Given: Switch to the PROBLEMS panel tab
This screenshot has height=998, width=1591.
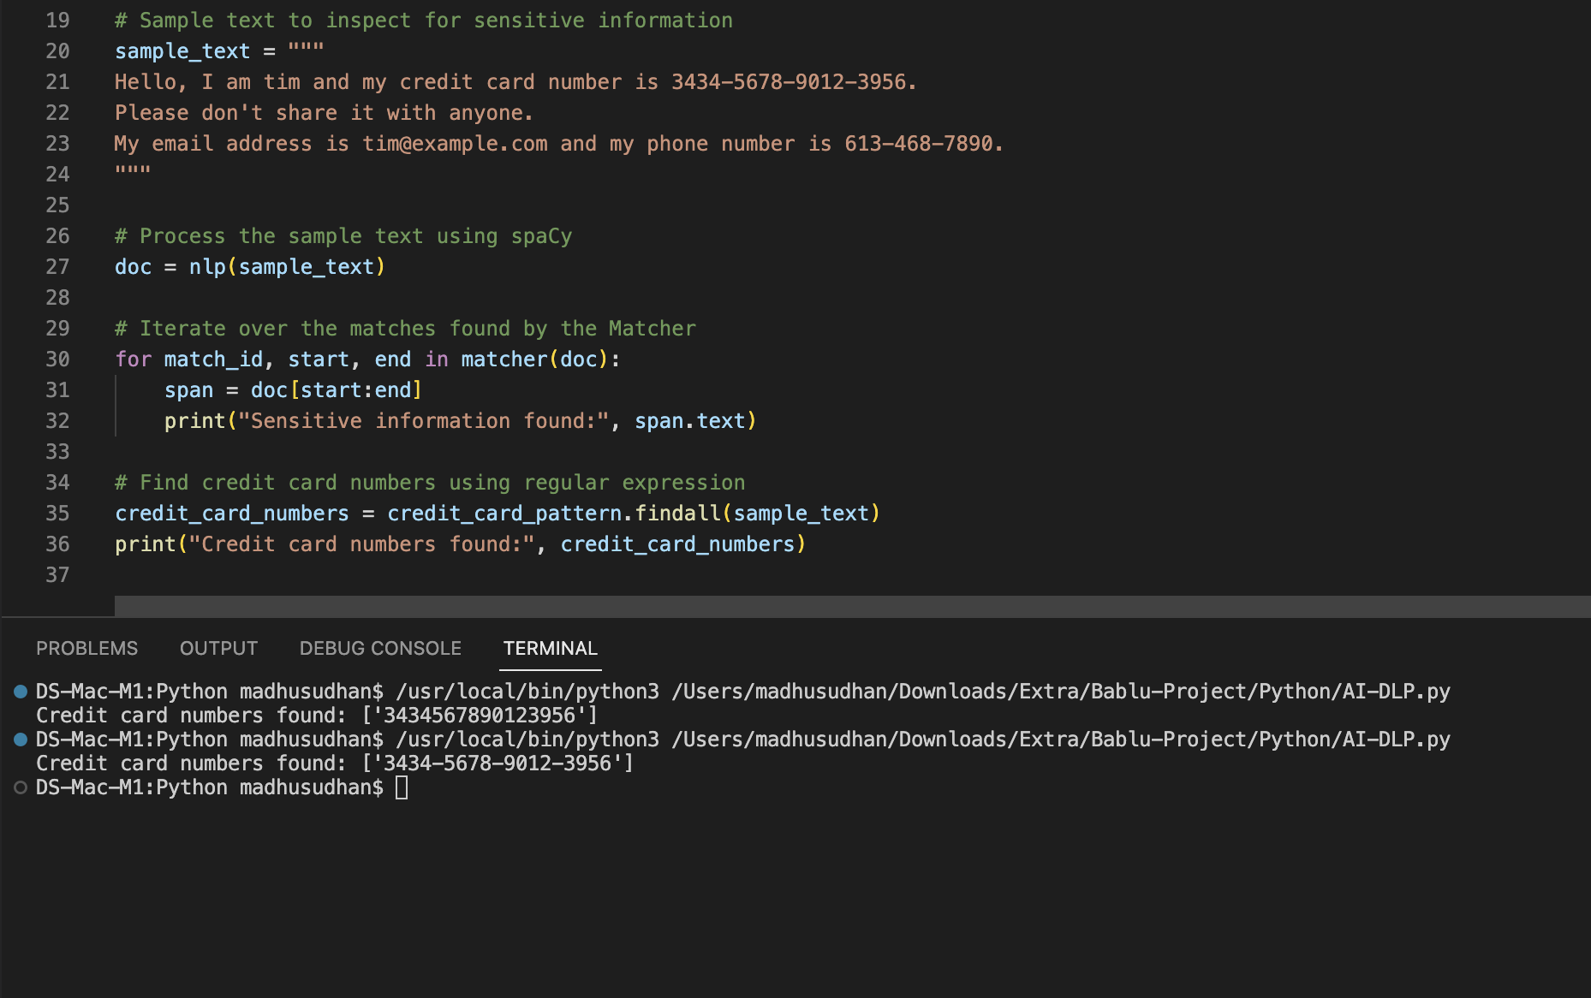Looking at the screenshot, I should click(86, 648).
